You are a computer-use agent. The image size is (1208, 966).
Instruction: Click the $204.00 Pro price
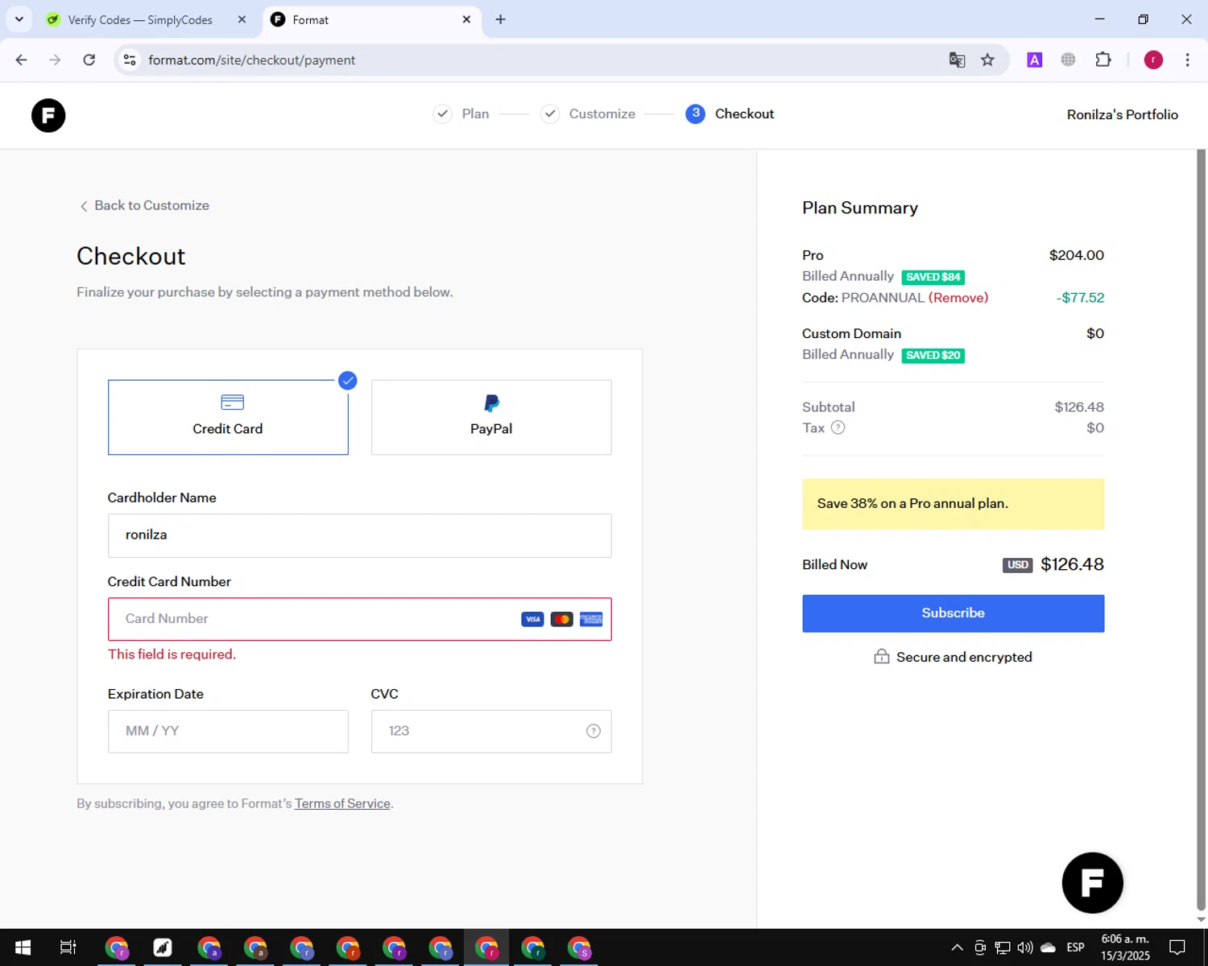coord(1076,255)
